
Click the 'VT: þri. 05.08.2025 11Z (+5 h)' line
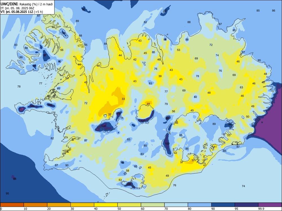[22, 12]
